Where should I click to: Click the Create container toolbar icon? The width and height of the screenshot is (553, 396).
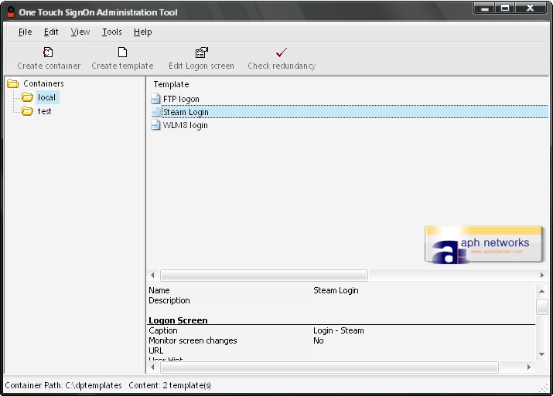click(48, 52)
